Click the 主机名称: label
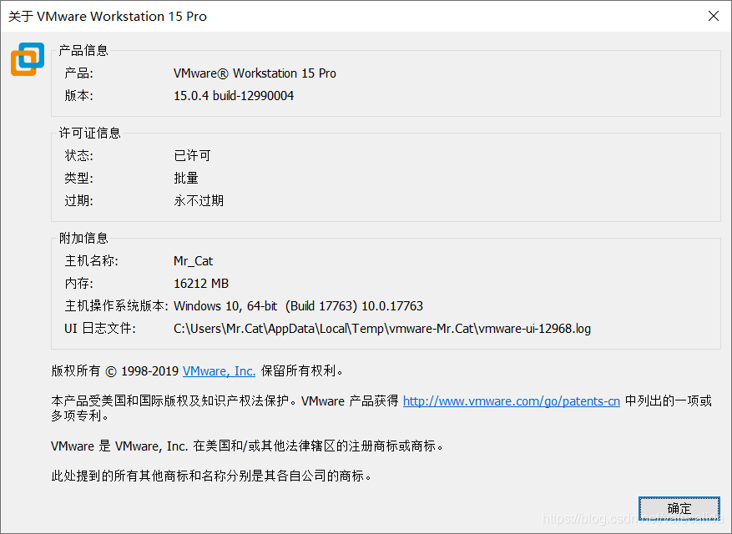732x534 pixels. 92,260
